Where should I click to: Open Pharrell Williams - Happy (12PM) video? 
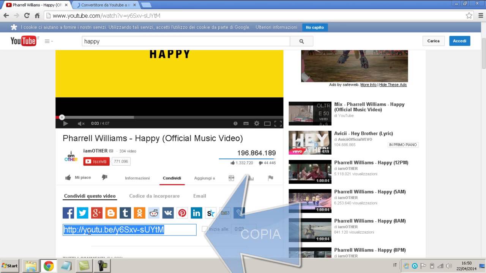(x=371, y=163)
